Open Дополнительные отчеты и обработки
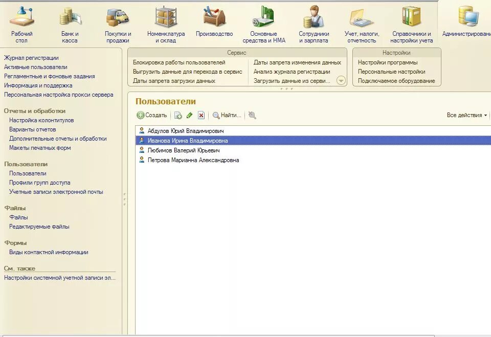 [58, 139]
